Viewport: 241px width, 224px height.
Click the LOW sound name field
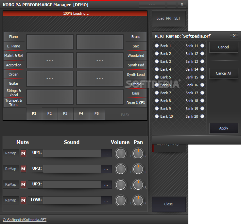72,200
